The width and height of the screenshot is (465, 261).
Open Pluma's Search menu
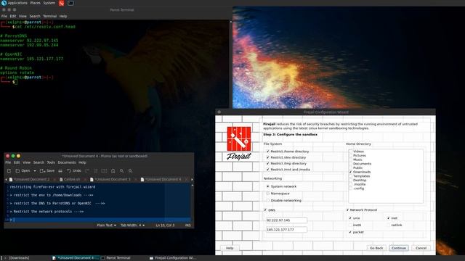coord(39,162)
